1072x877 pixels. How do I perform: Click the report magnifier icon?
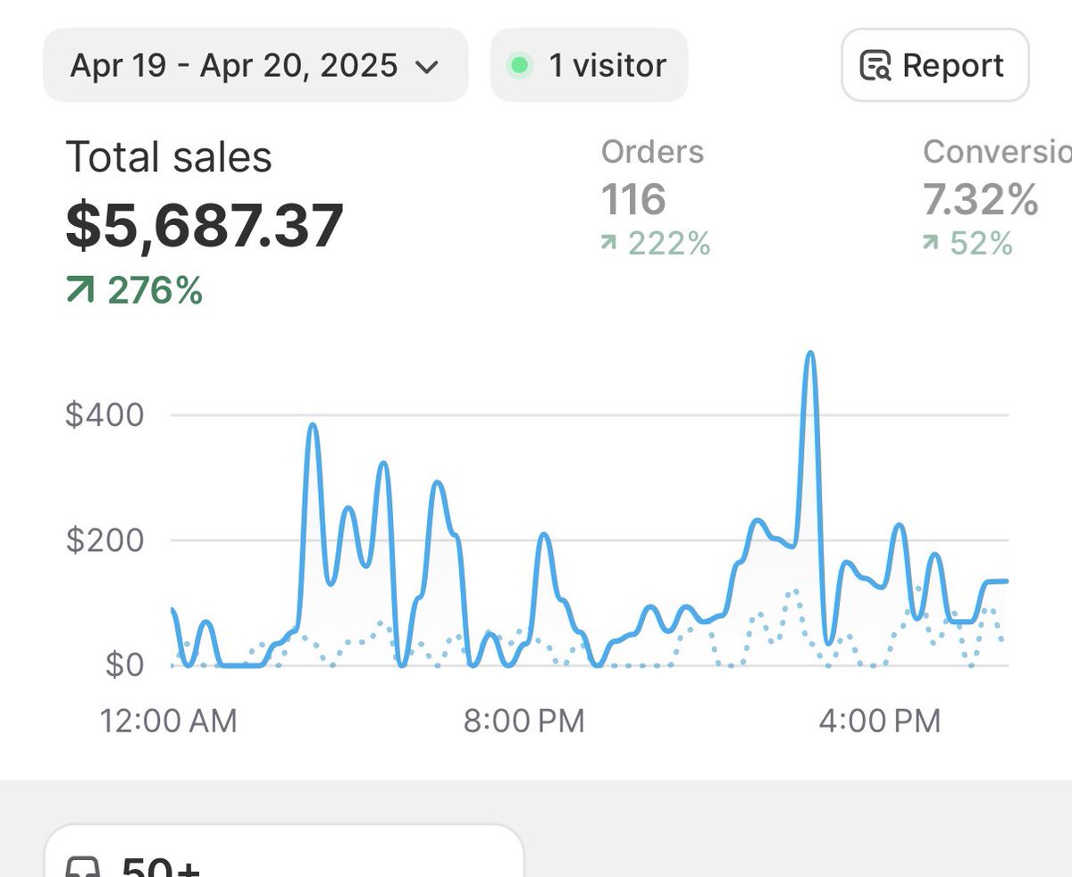click(x=875, y=66)
